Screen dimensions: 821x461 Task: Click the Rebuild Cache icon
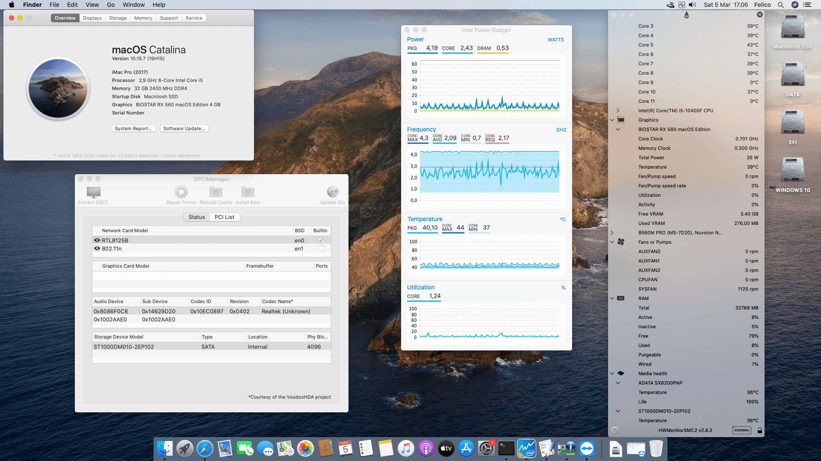(x=216, y=192)
